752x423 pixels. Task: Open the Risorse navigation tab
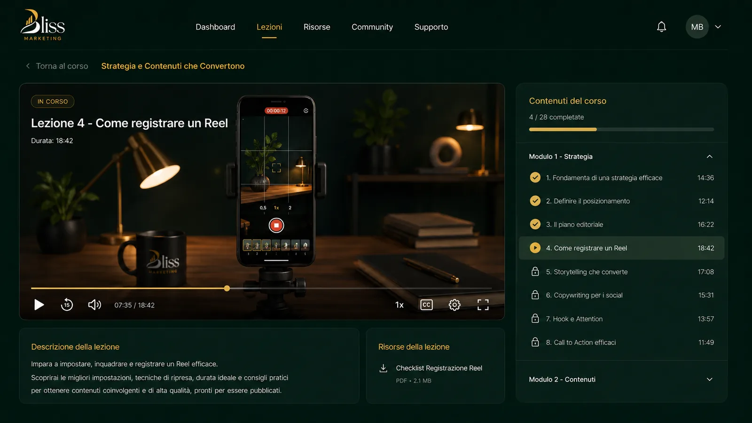click(317, 27)
